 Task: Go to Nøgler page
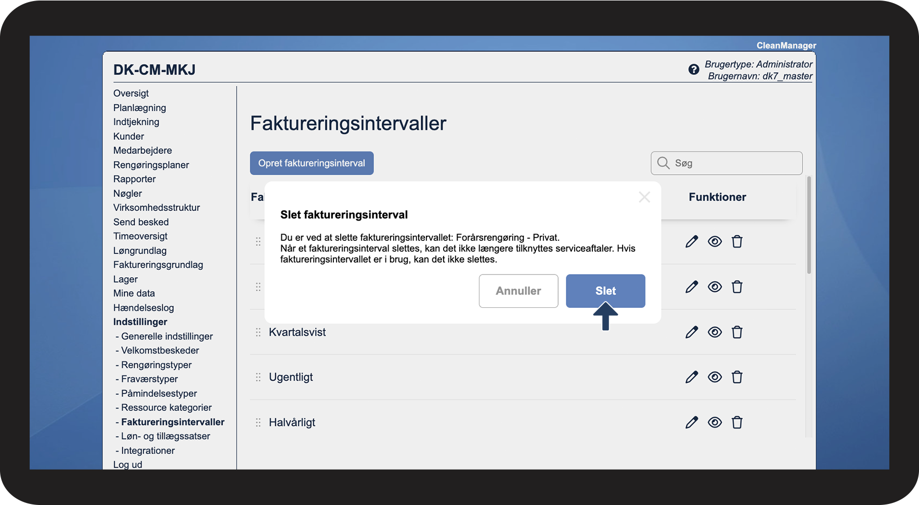point(127,193)
